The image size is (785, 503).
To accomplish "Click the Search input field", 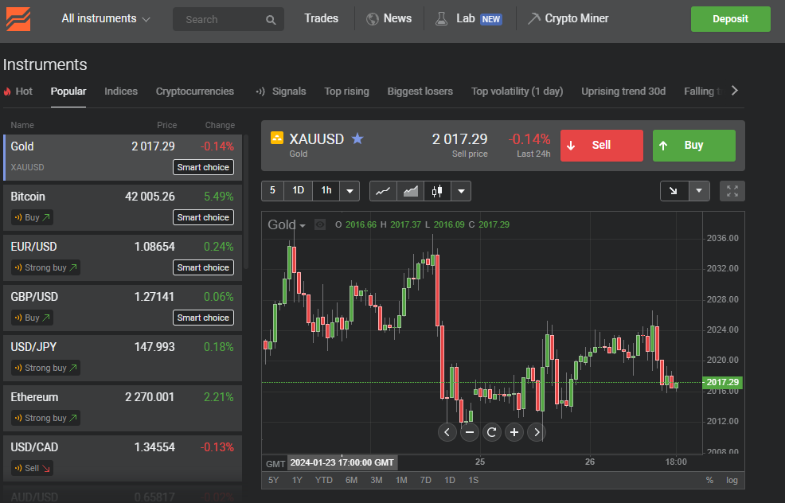I will pos(223,19).
